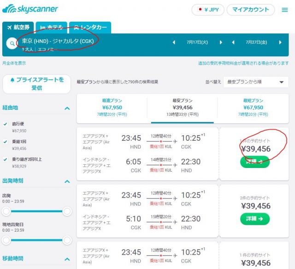Click 14時間25分 duration text
This screenshot has width=295, height=269.
tap(161, 160)
